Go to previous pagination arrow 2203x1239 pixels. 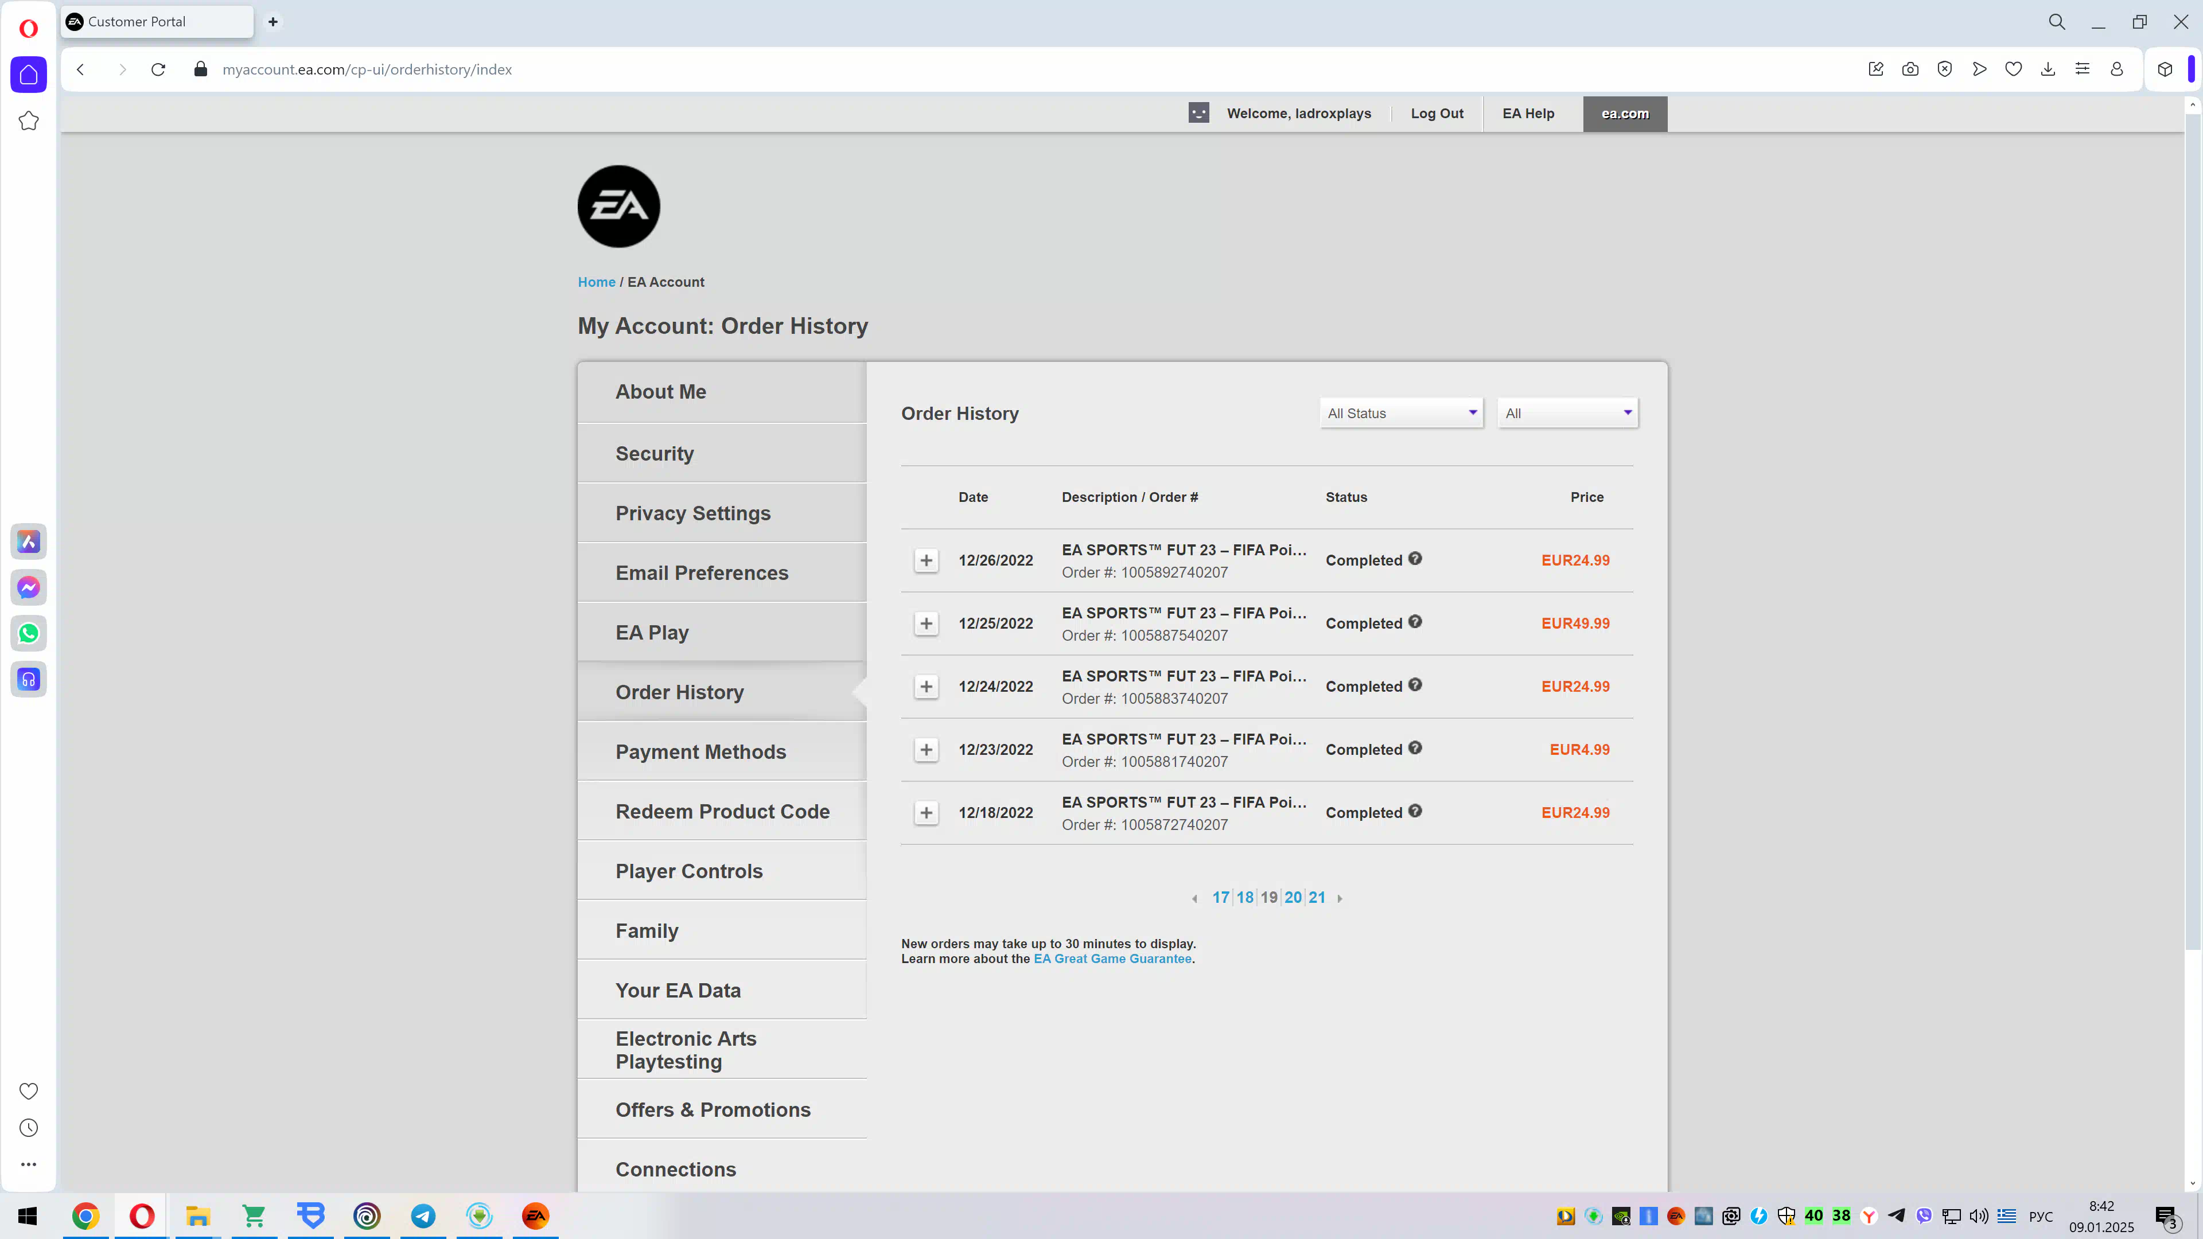point(1194,898)
